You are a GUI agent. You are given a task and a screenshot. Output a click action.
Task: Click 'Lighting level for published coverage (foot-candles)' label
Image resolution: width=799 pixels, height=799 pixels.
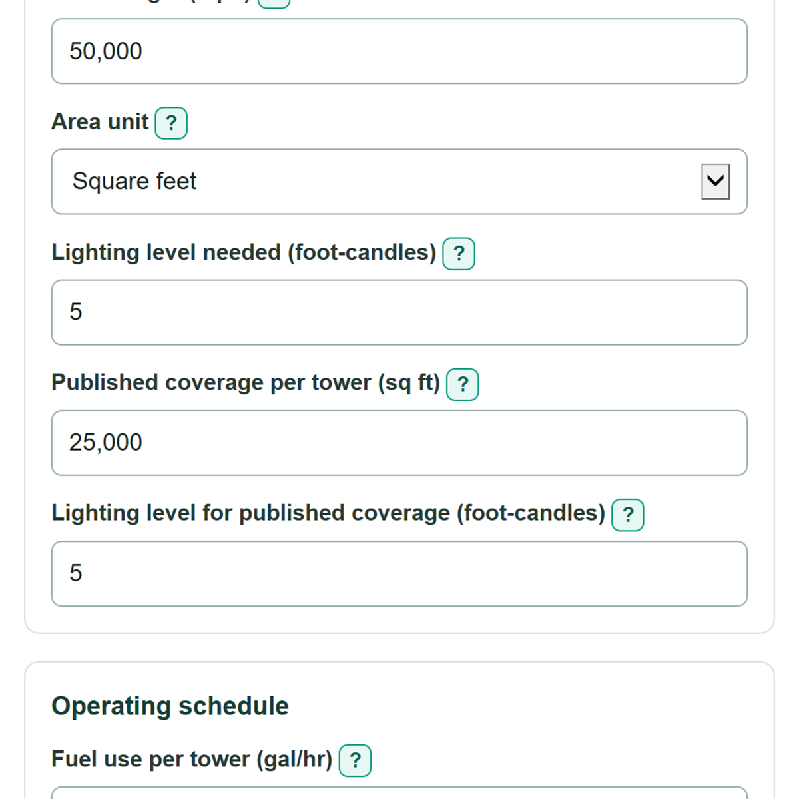point(328,513)
